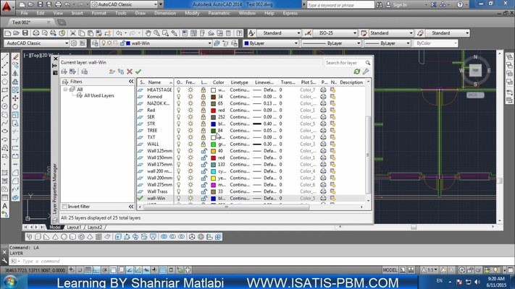
Task: Select the All Used Layers filter
Action: point(99,95)
